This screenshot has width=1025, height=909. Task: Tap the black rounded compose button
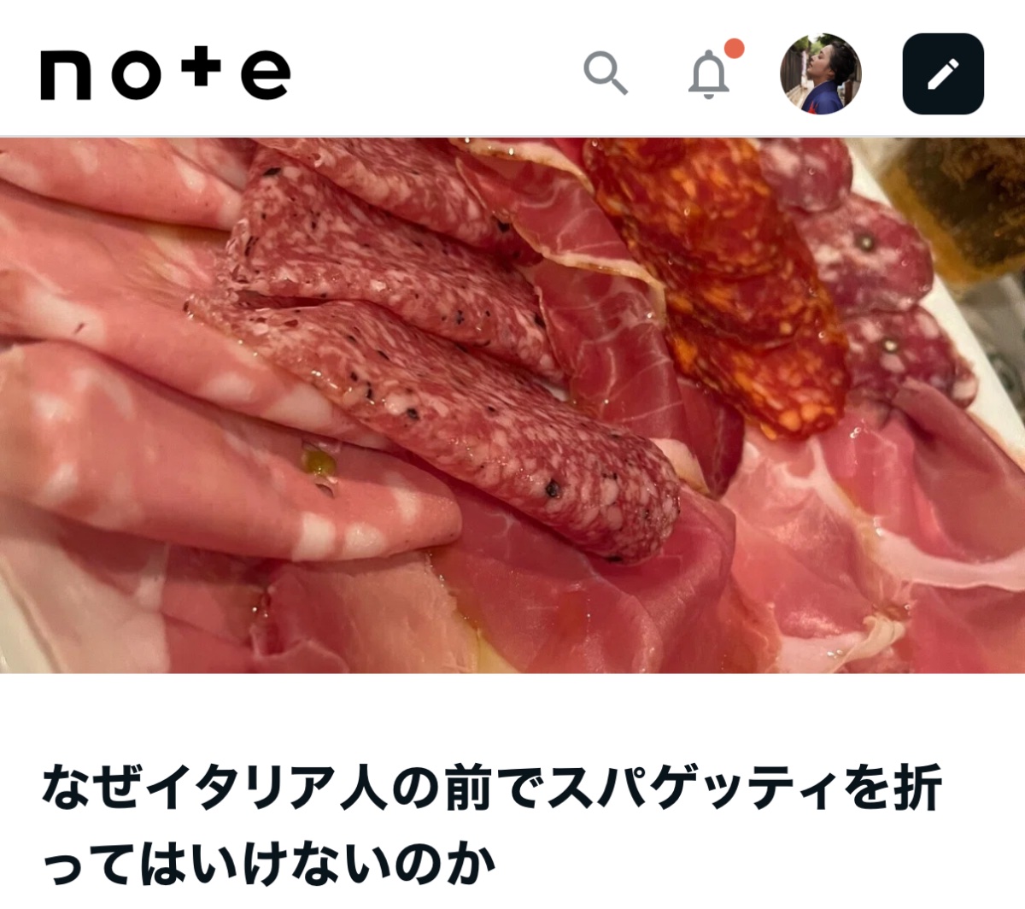click(943, 74)
